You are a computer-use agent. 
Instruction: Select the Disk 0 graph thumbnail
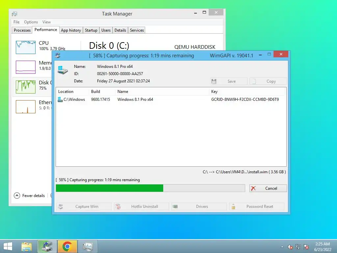pyautogui.click(x=26, y=87)
